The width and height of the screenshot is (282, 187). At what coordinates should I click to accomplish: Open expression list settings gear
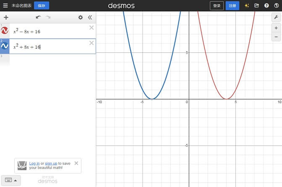coord(81,17)
